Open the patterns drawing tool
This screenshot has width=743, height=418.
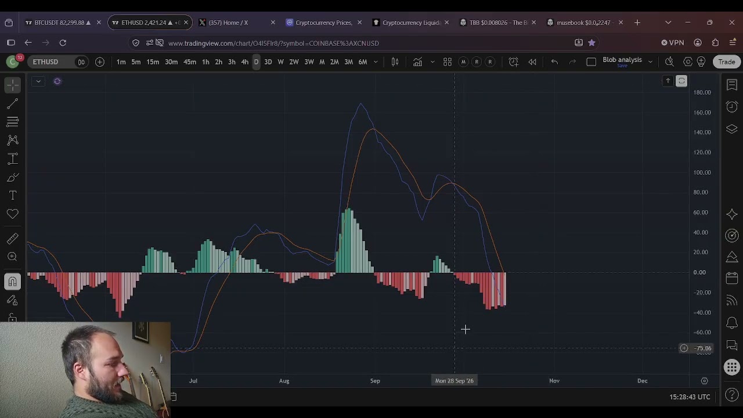click(x=12, y=140)
